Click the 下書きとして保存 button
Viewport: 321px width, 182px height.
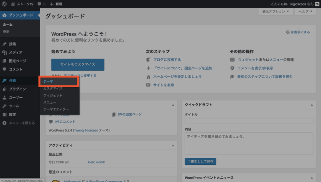(x=201, y=162)
